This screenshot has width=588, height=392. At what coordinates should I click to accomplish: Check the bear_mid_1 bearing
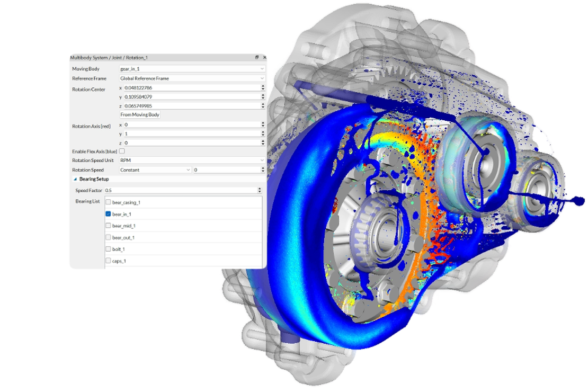(x=109, y=226)
